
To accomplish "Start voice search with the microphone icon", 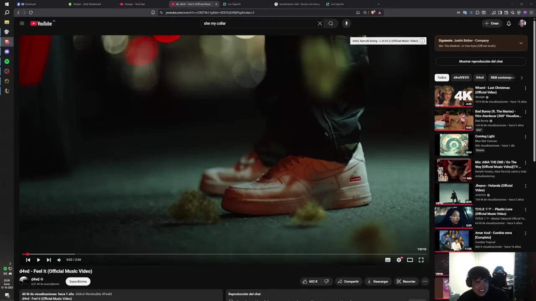I will tap(346, 23).
